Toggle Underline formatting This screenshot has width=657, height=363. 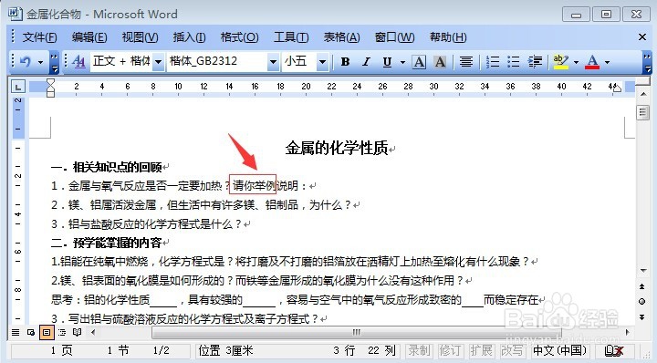(387, 62)
